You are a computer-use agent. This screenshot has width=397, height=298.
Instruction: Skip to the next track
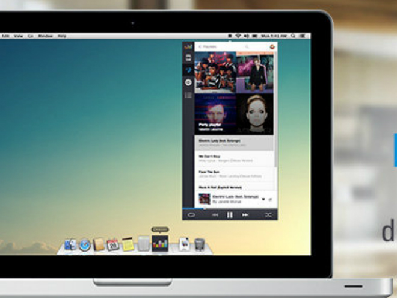pyautogui.click(x=245, y=215)
